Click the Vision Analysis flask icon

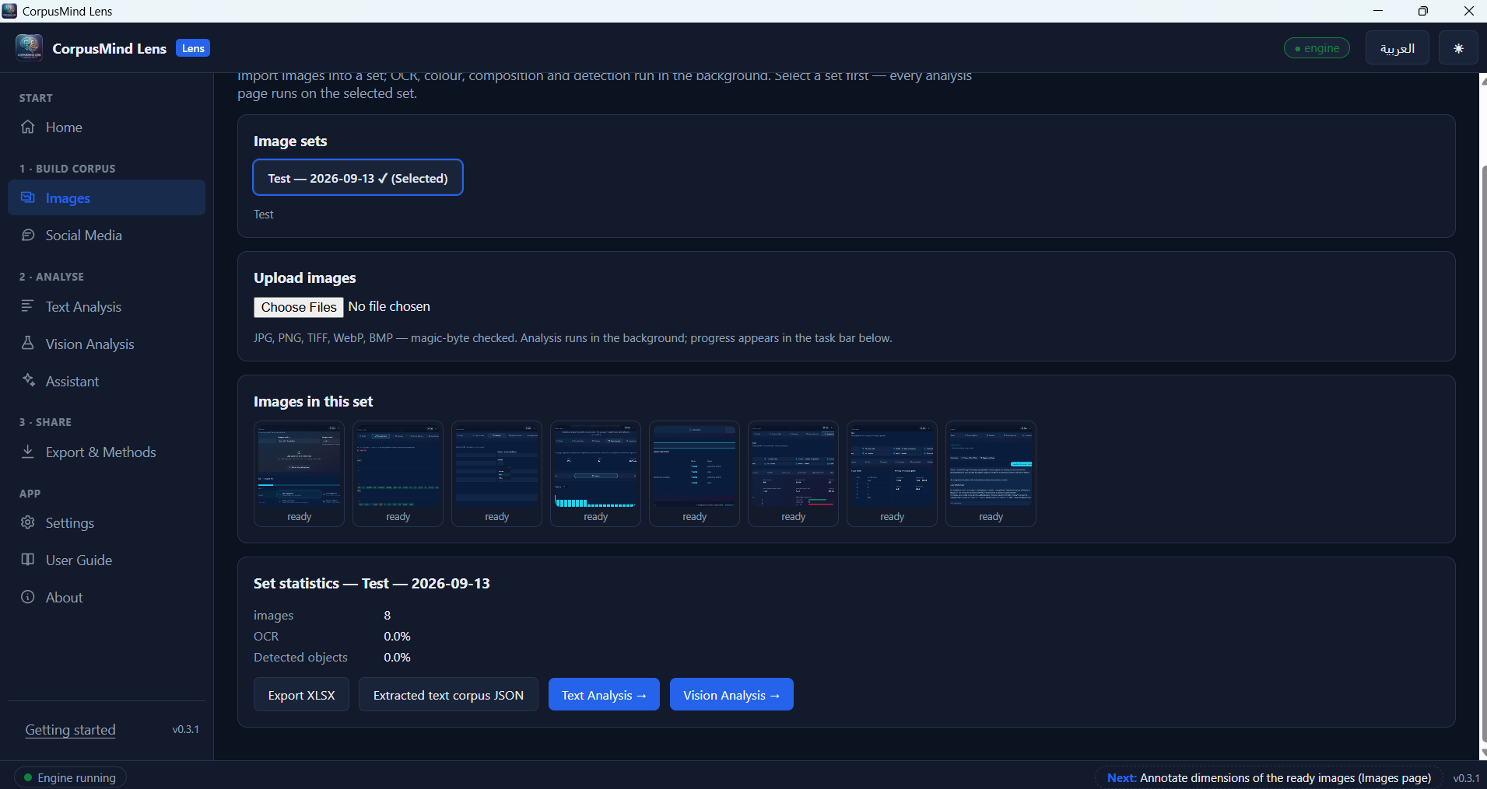(28, 344)
